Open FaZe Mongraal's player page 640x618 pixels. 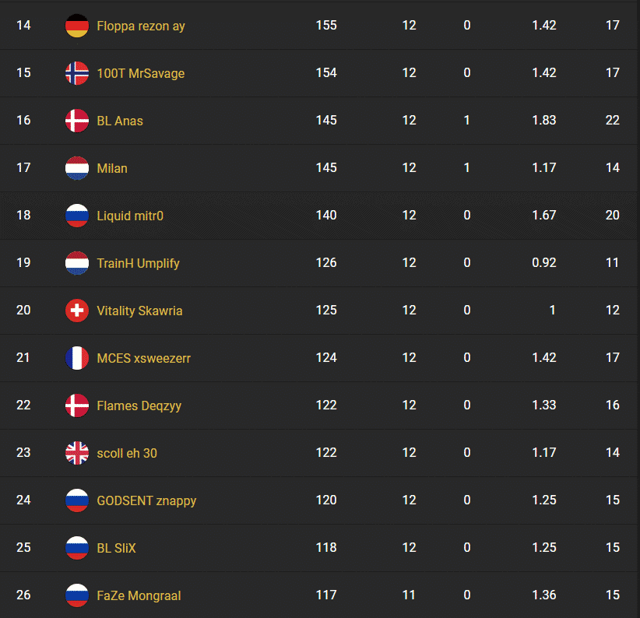point(138,595)
